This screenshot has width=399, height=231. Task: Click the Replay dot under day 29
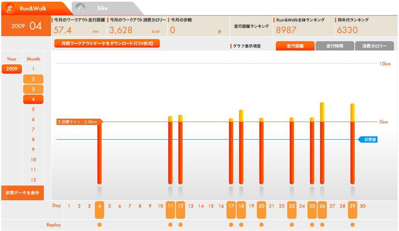click(x=353, y=225)
